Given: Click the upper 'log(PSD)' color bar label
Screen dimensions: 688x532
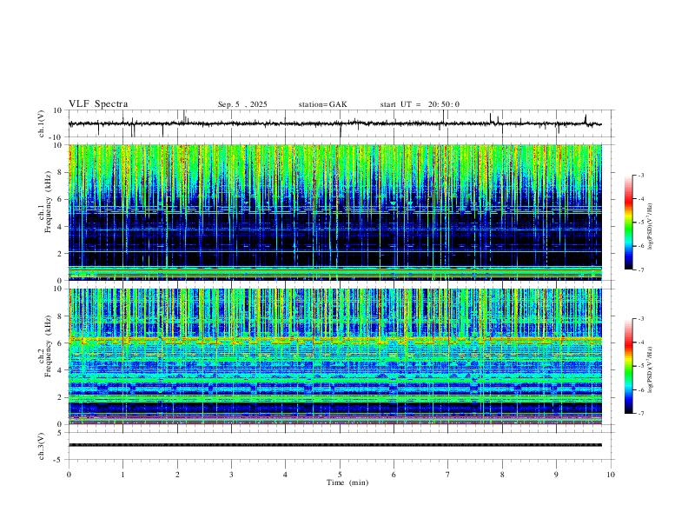Looking at the screenshot, I should pos(651,226).
